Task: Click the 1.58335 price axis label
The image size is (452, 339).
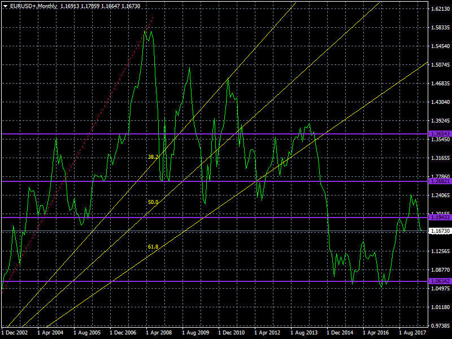Action: pos(440,28)
